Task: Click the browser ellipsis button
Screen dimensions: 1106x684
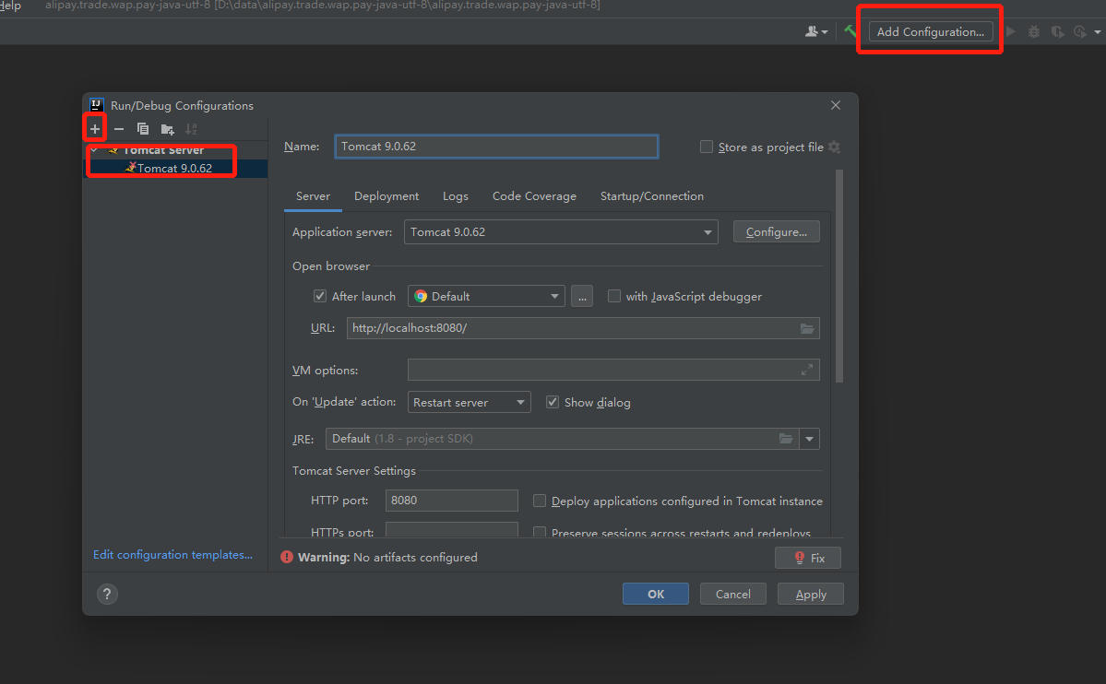Action: tap(582, 296)
